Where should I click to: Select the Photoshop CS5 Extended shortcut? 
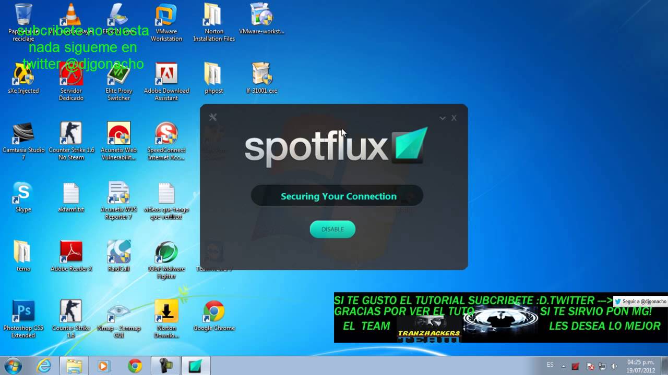coord(23,319)
